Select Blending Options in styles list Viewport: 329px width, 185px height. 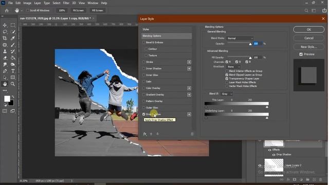pyautogui.click(x=167, y=36)
